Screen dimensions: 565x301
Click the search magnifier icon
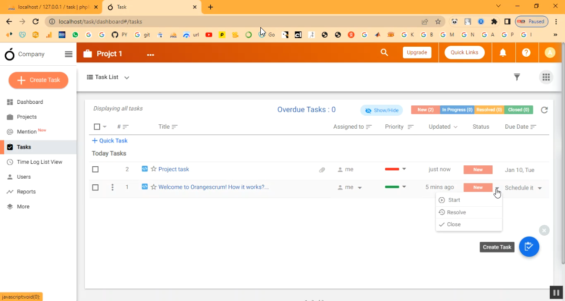click(x=384, y=52)
